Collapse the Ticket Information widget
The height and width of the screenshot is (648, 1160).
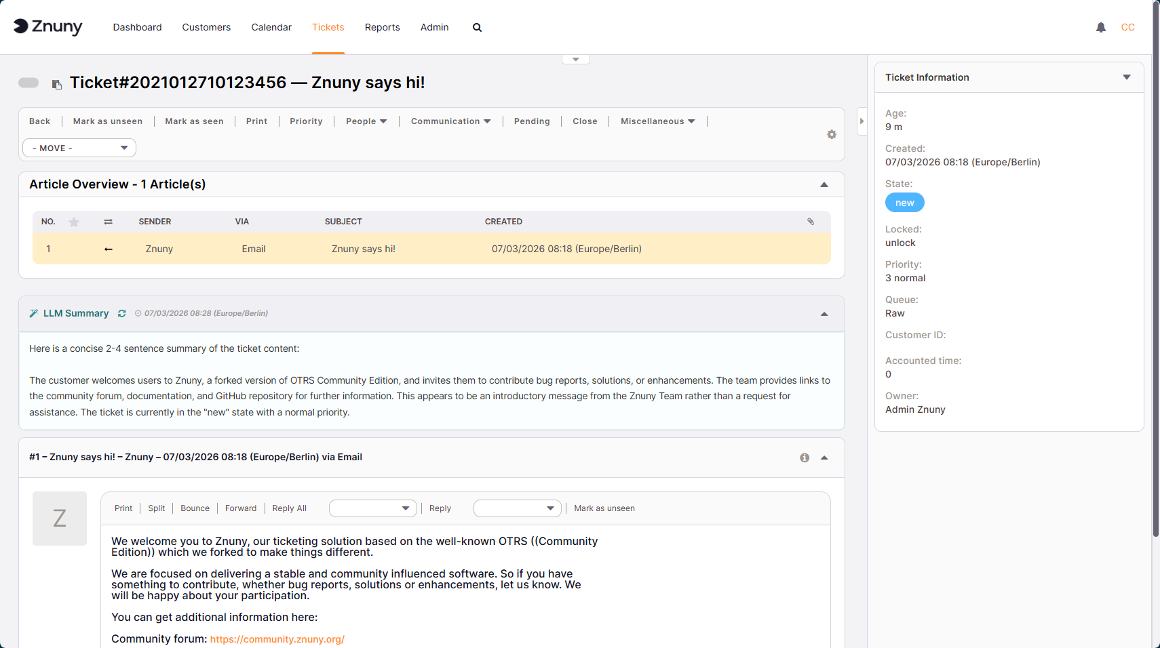[x=1127, y=77]
